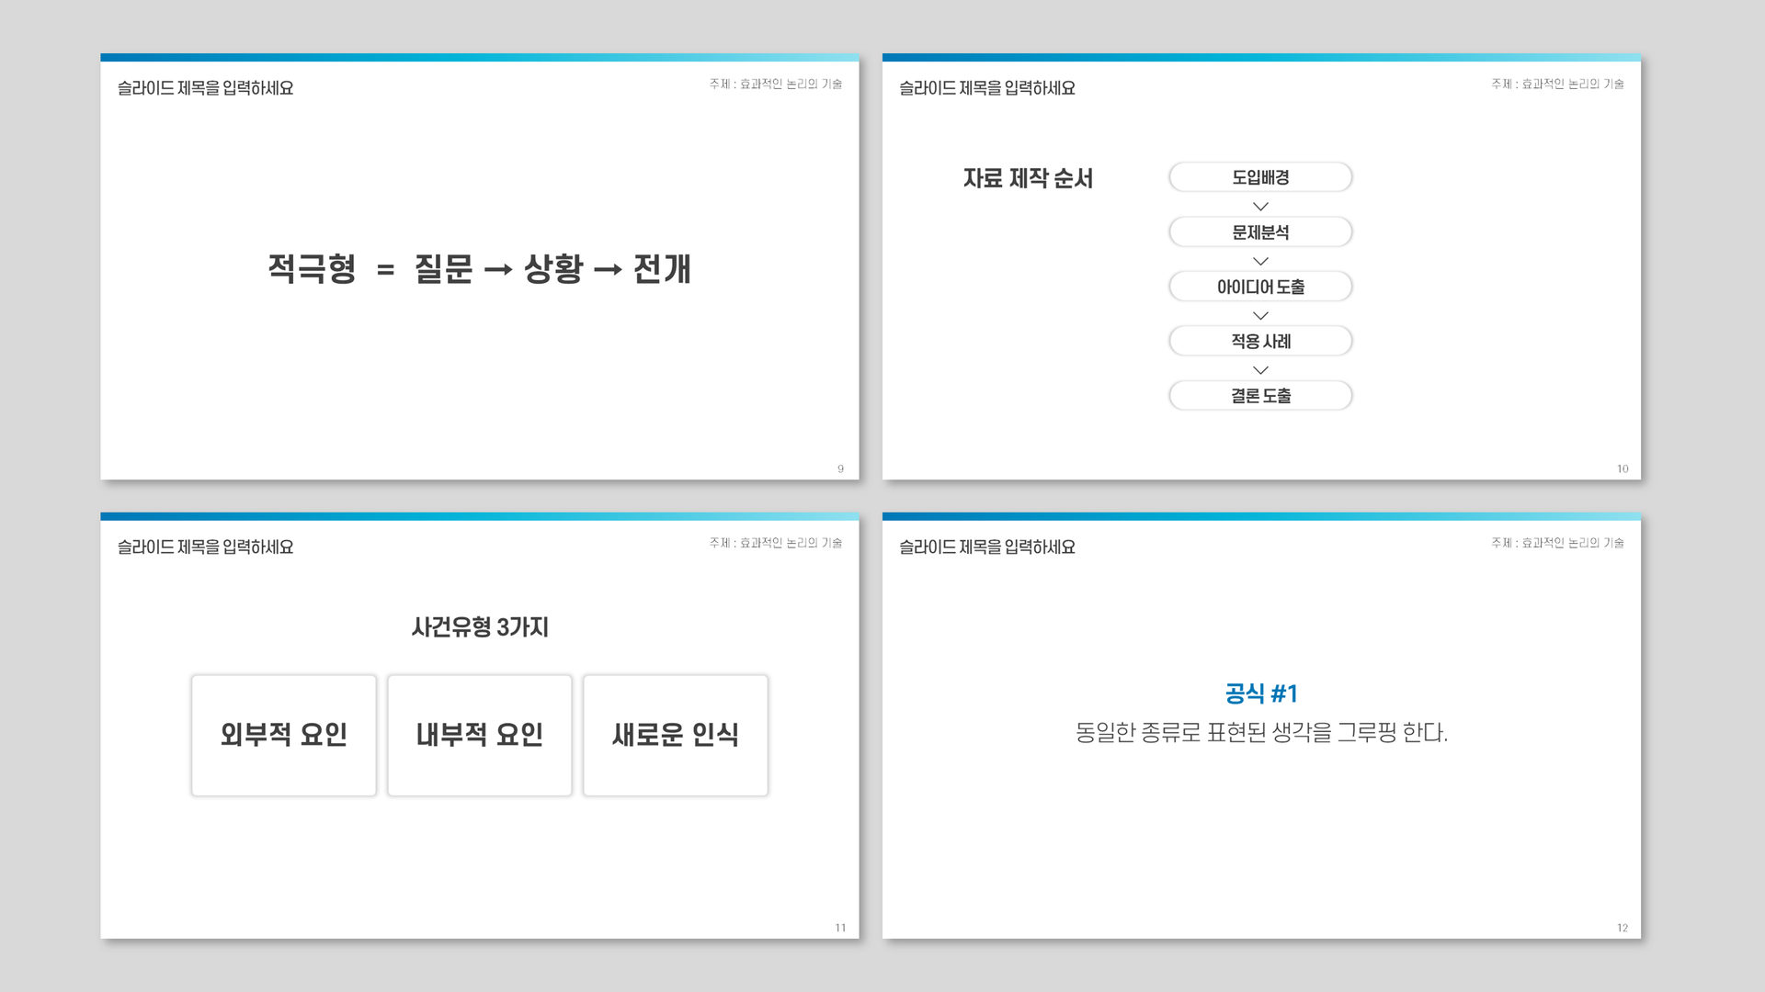Viewport: 1765px width, 992px height.
Task: Click the 사건유형 3가지 heading
Action: point(479,627)
